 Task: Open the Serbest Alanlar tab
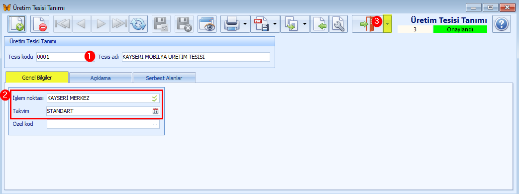pyautogui.click(x=165, y=78)
